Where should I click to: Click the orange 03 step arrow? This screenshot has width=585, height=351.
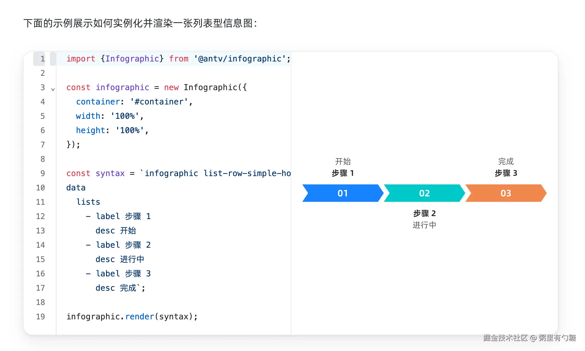tap(506, 193)
